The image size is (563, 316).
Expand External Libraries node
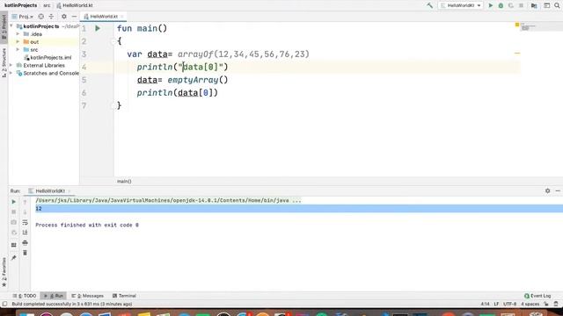click(x=11, y=65)
